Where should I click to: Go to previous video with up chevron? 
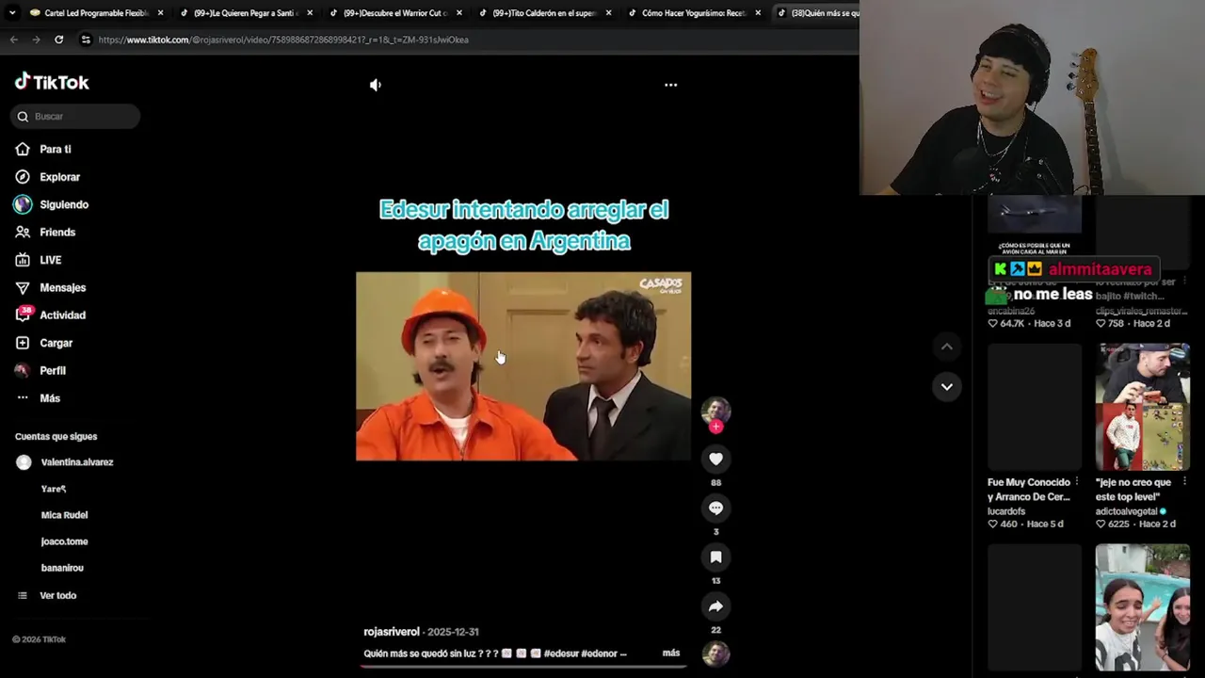click(x=946, y=347)
